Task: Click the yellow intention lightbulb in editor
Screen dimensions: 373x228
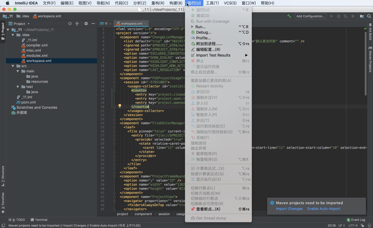Action: pyautogui.click(x=120, y=106)
